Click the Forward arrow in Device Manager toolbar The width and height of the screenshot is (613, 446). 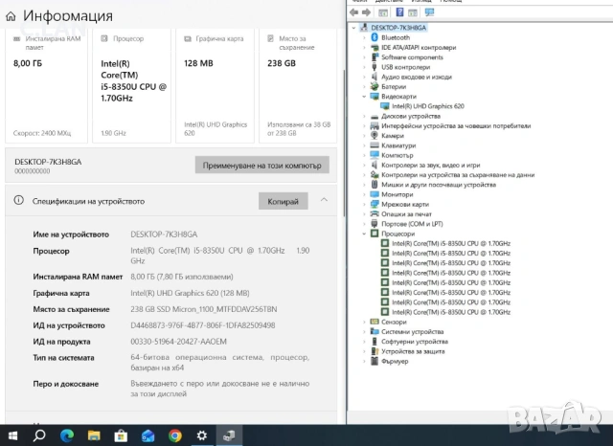[x=366, y=12]
